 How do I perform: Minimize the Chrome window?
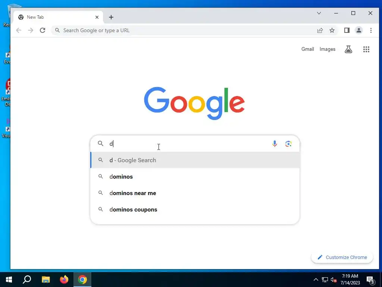336,13
